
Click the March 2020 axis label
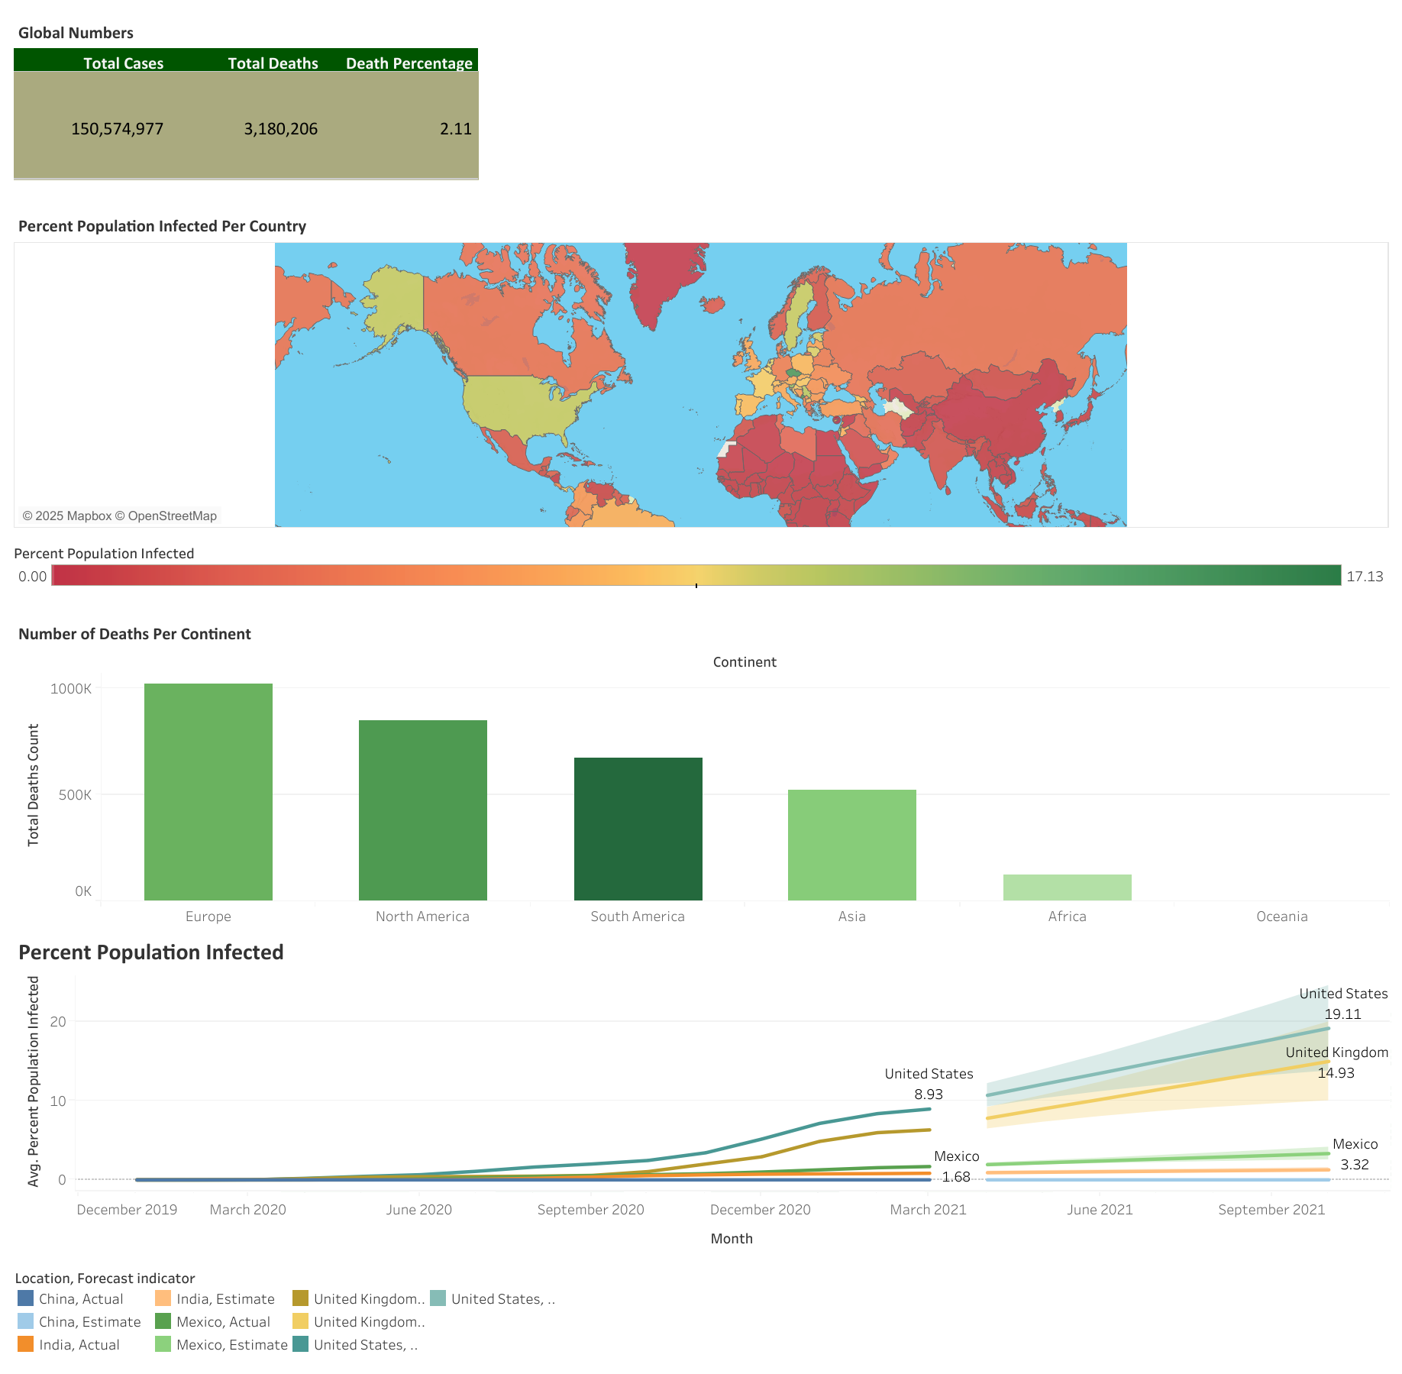(248, 1210)
